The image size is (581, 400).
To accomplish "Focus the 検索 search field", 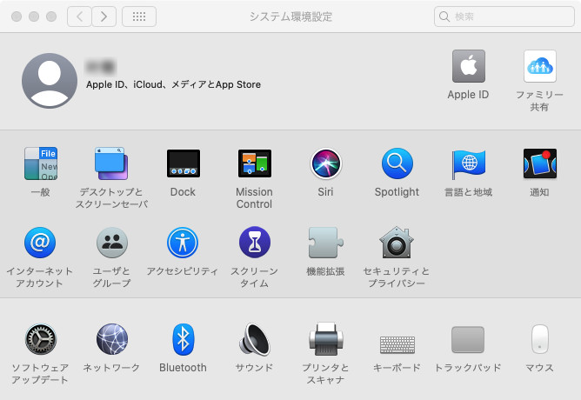I will coord(504,17).
